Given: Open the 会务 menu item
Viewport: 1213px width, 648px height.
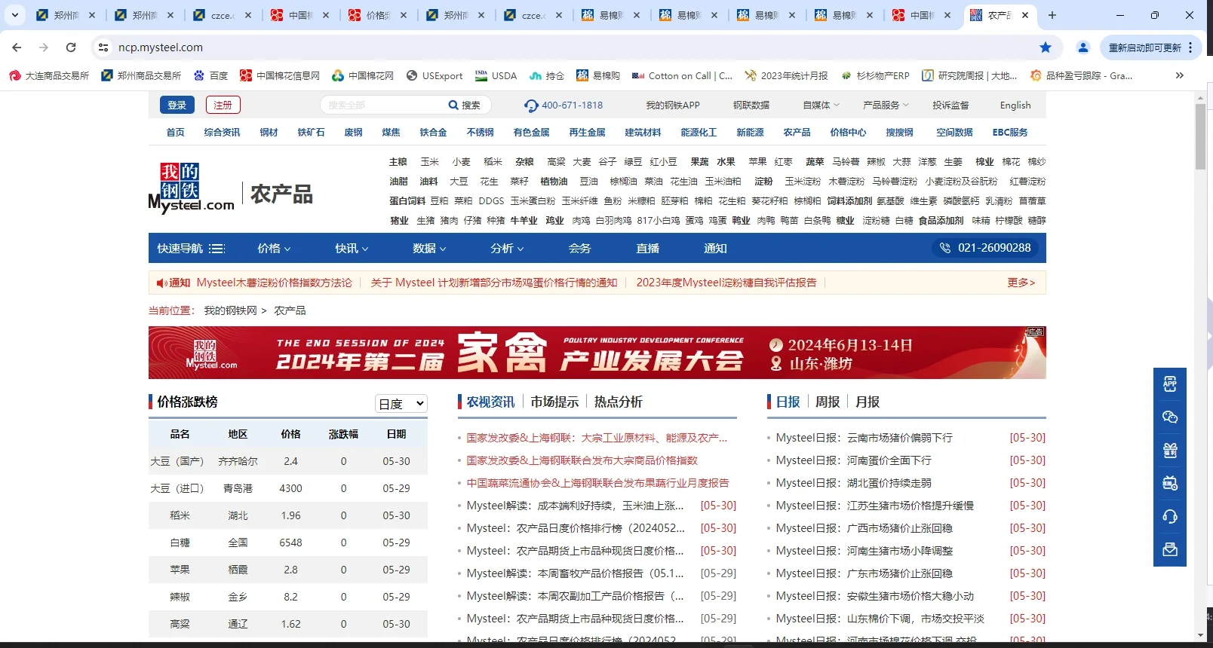Looking at the screenshot, I should 579,249.
